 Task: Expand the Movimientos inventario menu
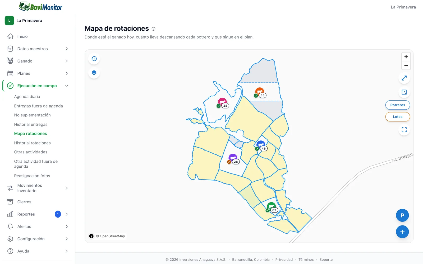[x=38, y=188]
